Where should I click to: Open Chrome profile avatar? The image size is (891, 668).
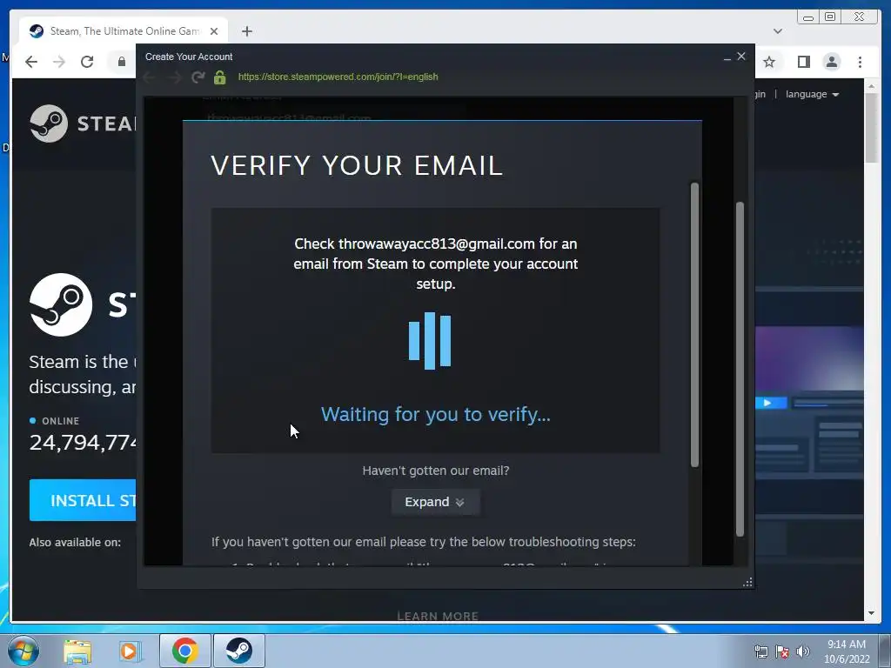(x=832, y=62)
